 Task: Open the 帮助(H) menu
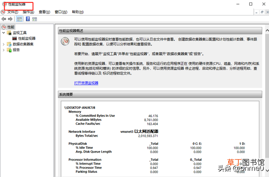[78, 12]
